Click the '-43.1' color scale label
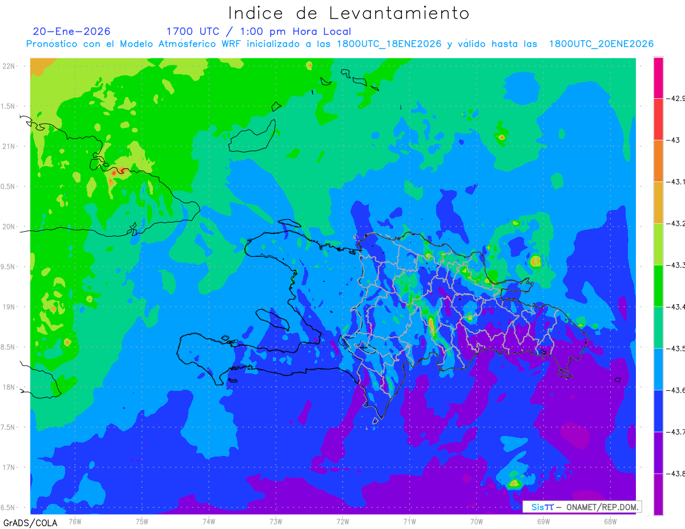 coord(676,182)
